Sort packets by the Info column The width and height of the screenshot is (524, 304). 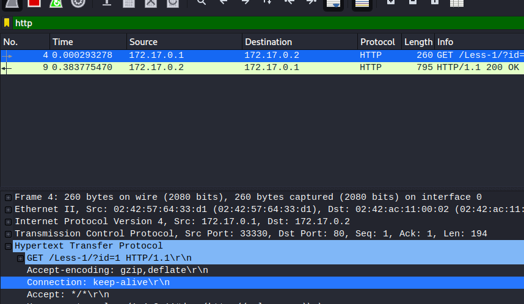[x=479, y=42]
